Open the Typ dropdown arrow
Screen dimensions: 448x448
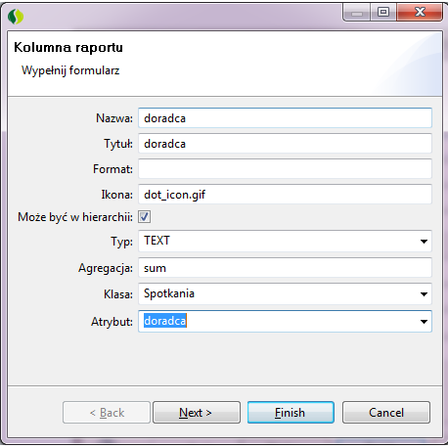[424, 242]
